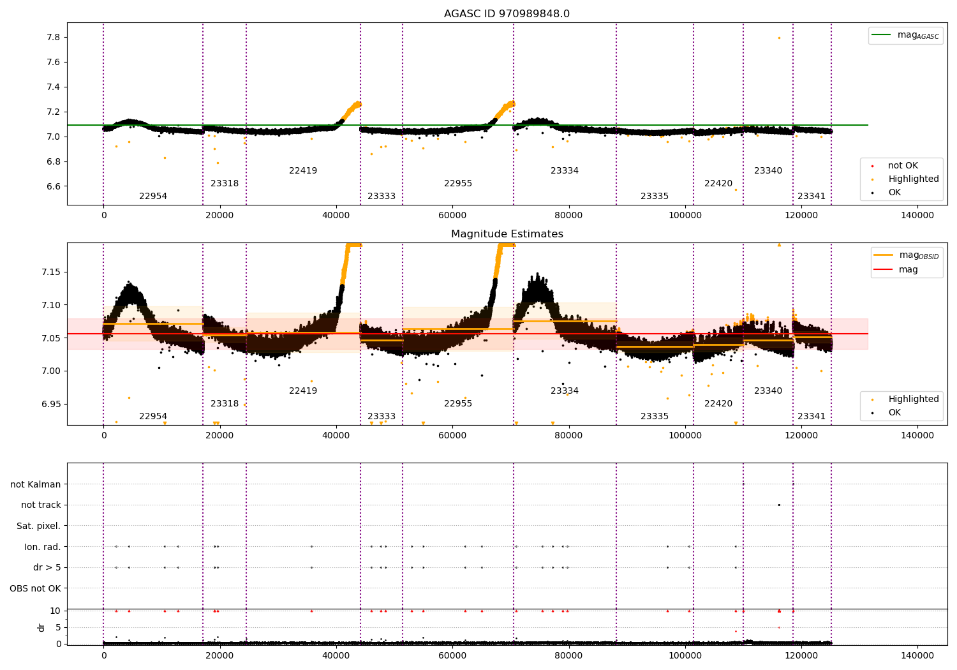Viewport: 957px width, 670px height.
Task: Click obsid 22954 in Magnitude Estimates plot
Action: coord(153,417)
